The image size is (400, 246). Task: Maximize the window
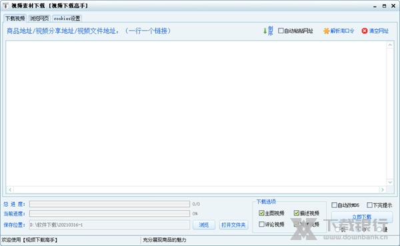[x=384, y=6]
